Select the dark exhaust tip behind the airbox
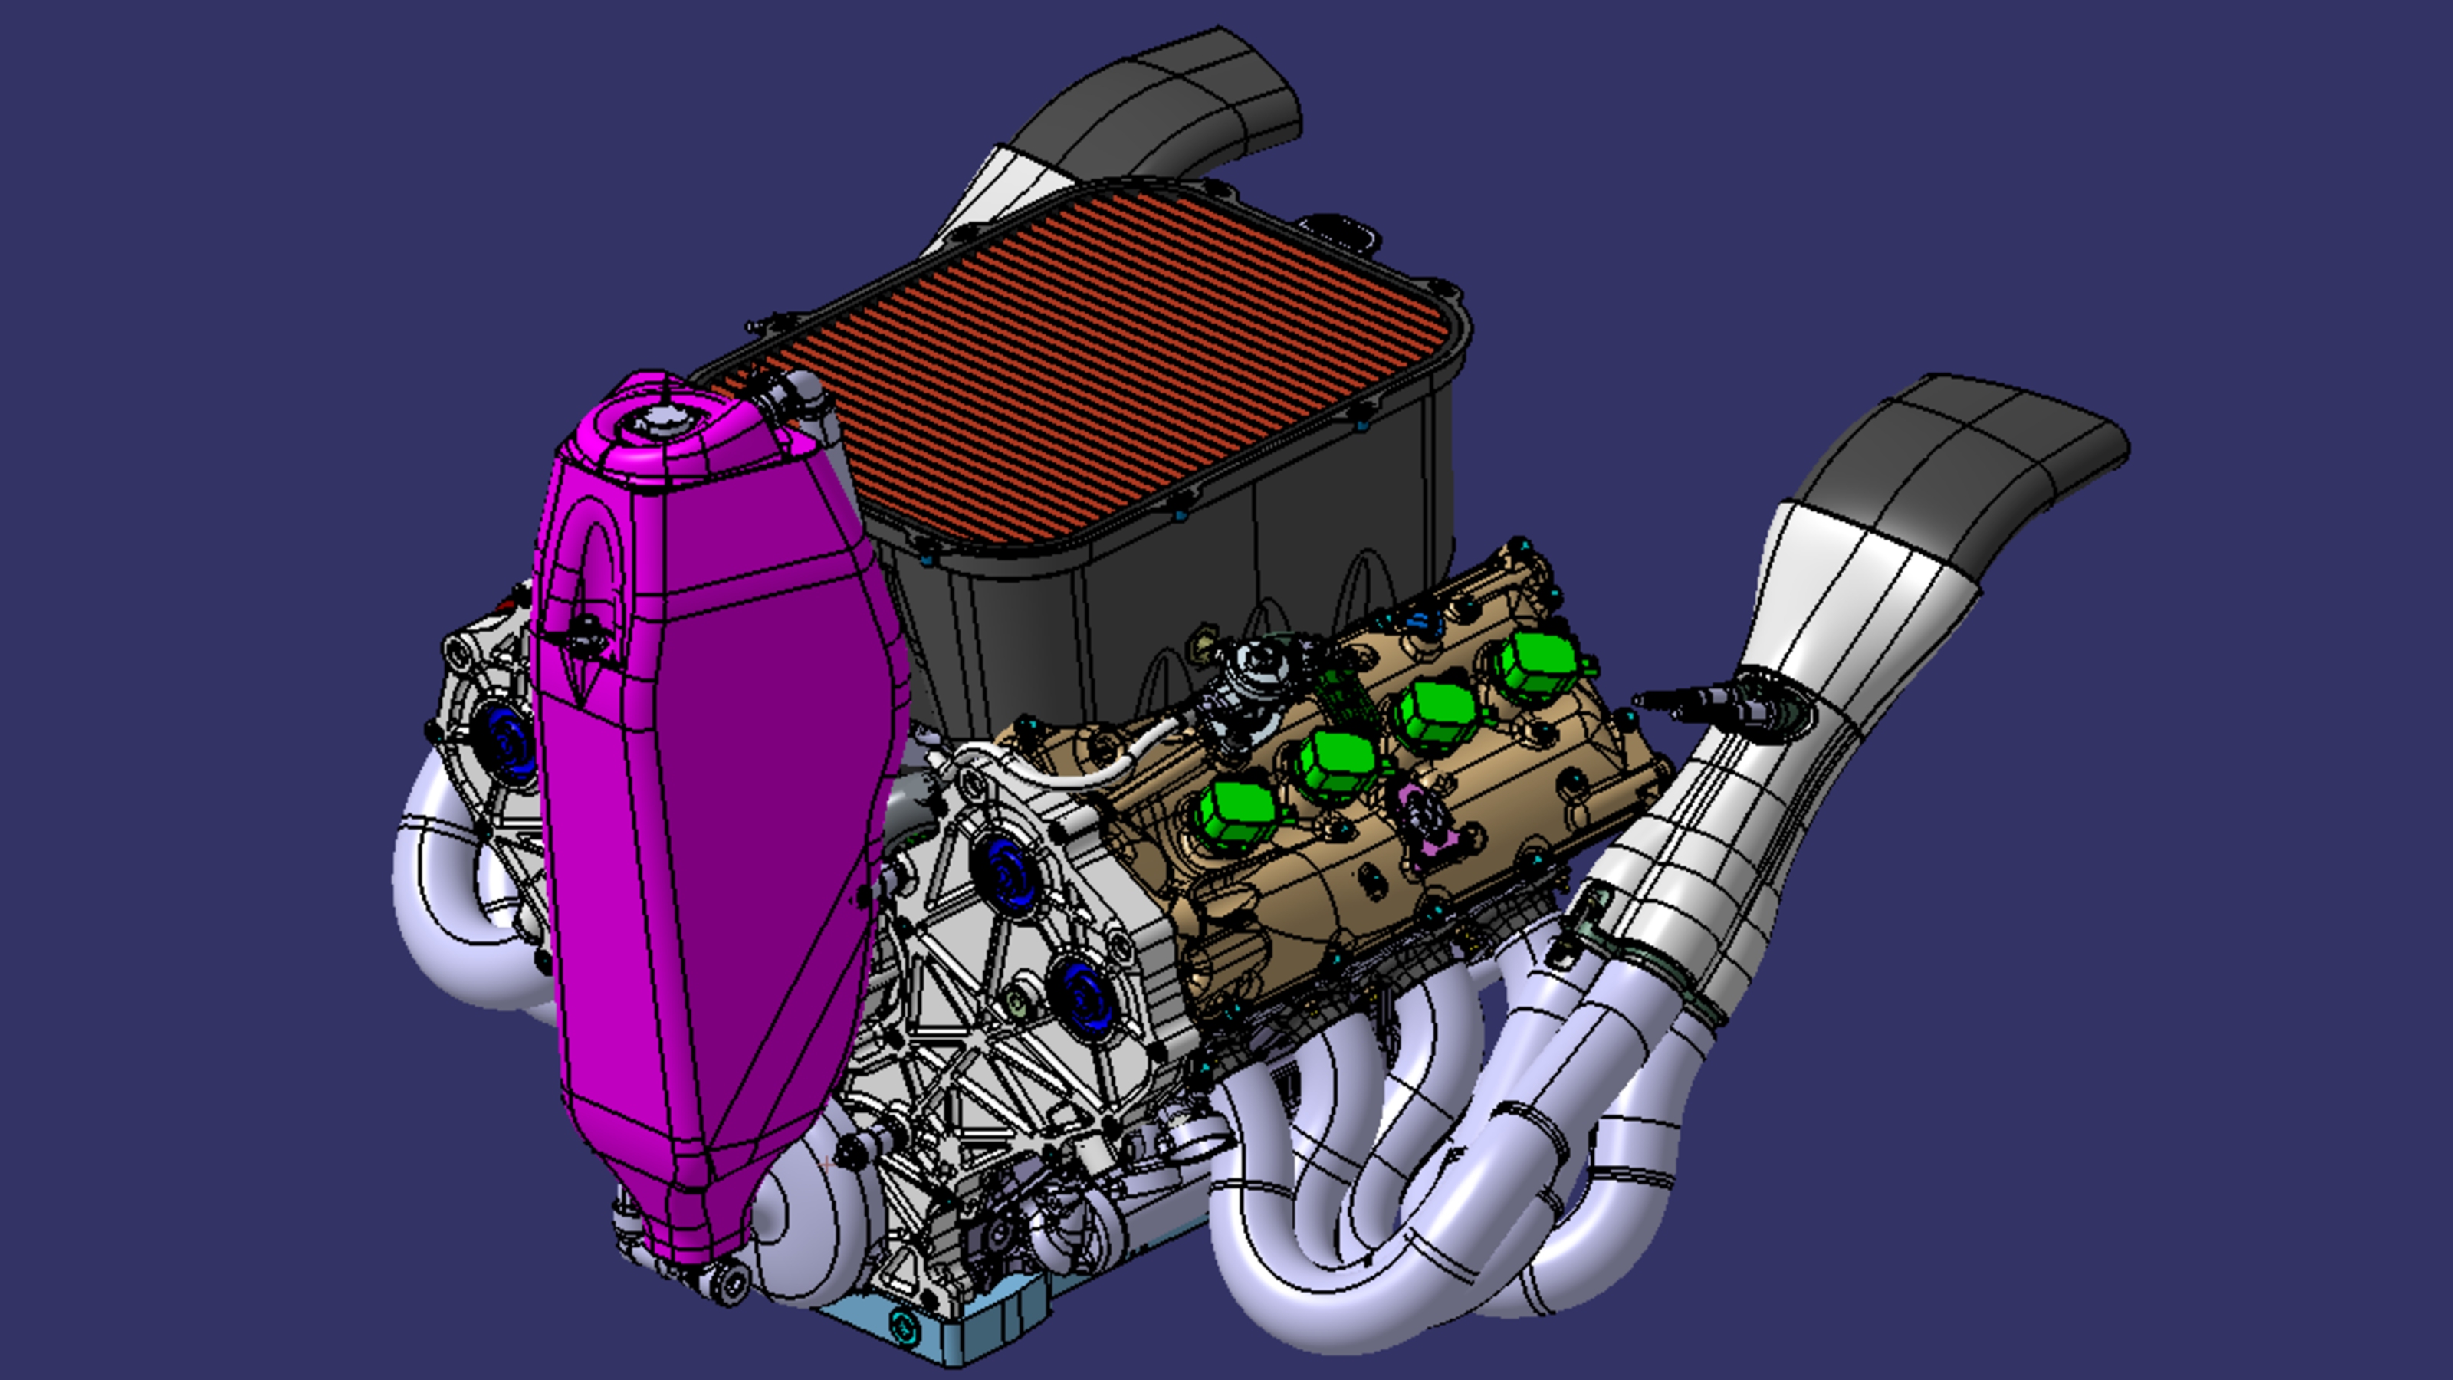The height and width of the screenshot is (1380, 2453). (x=1157, y=107)
